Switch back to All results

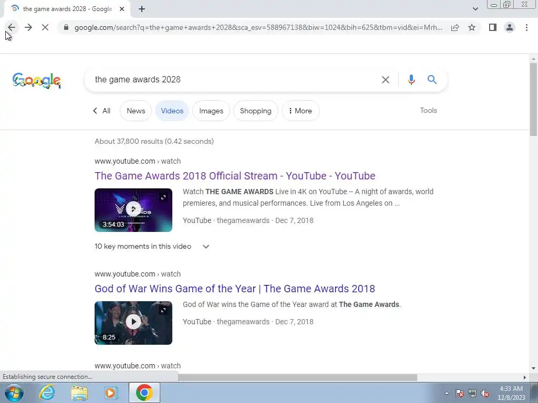[102, 111]
